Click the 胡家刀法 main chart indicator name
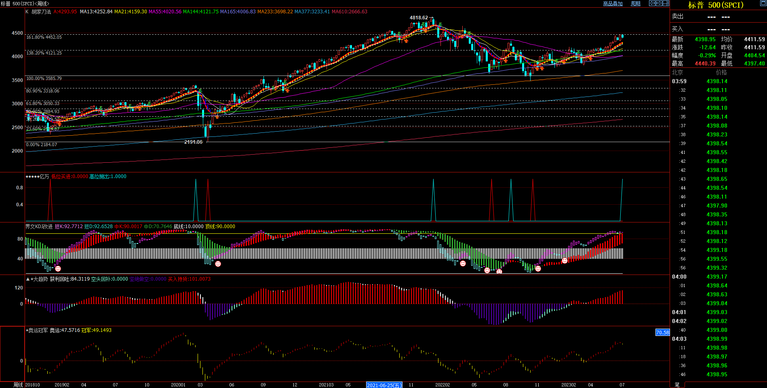The image size is (767, 388). point(41,12)
